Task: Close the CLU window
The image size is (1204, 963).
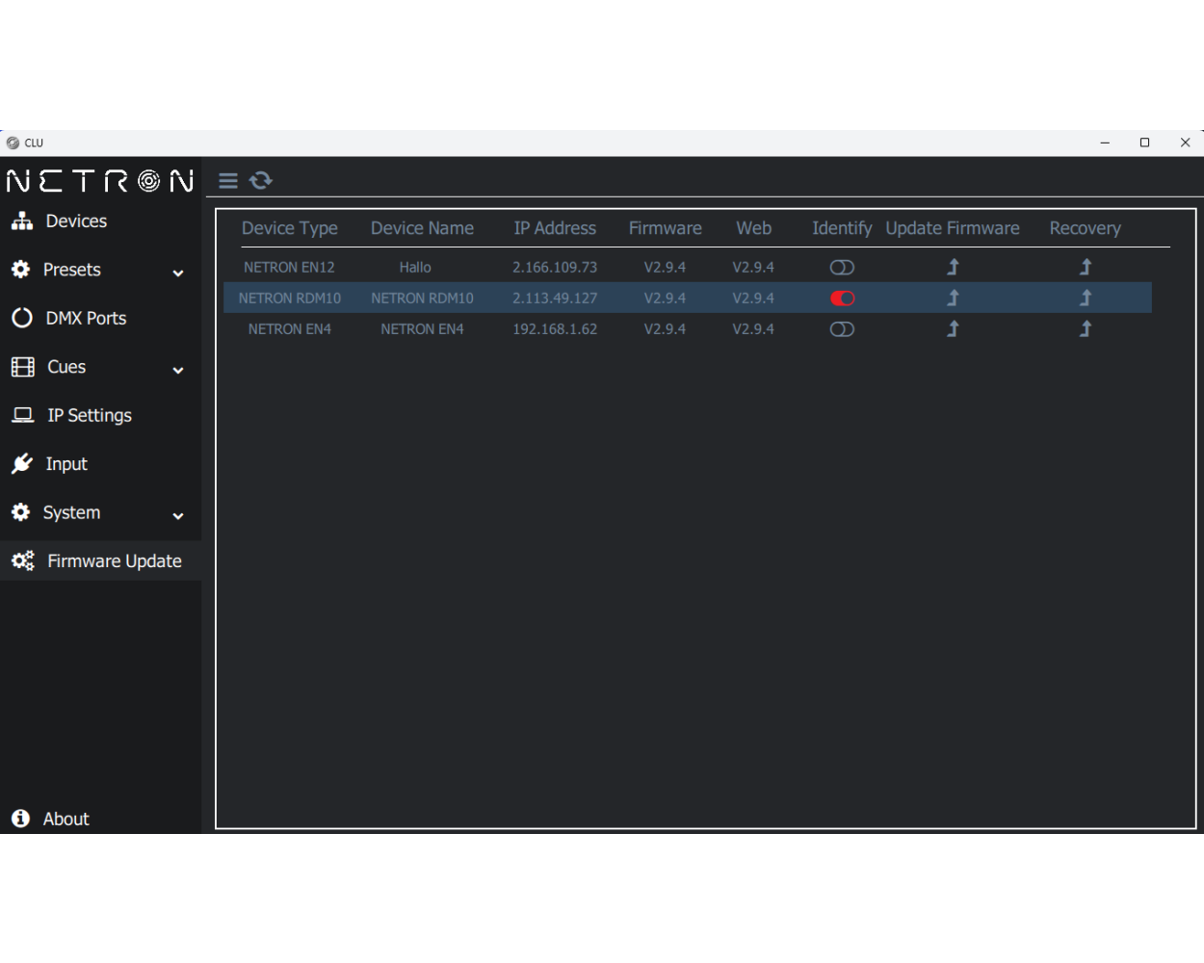Action: pyautogui.click(x=1185, y=143)
